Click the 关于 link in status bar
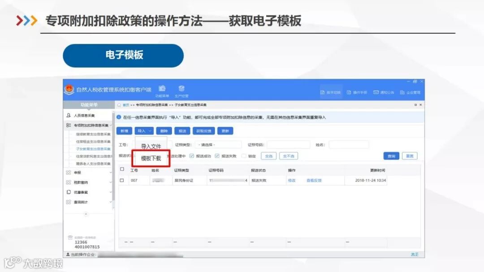 pos(415,255)
